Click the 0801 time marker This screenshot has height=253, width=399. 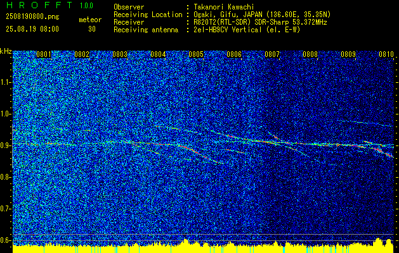[x=44, y=54]
